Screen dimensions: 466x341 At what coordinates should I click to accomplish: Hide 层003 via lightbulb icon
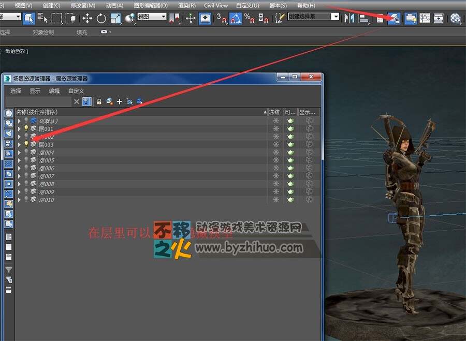(x=26, y=144)
